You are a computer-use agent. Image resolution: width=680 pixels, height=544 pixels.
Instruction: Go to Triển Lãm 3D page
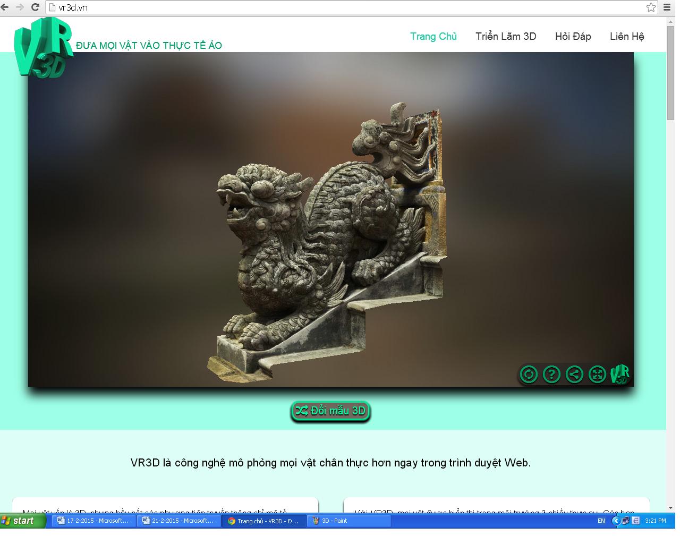pos(506,36)
